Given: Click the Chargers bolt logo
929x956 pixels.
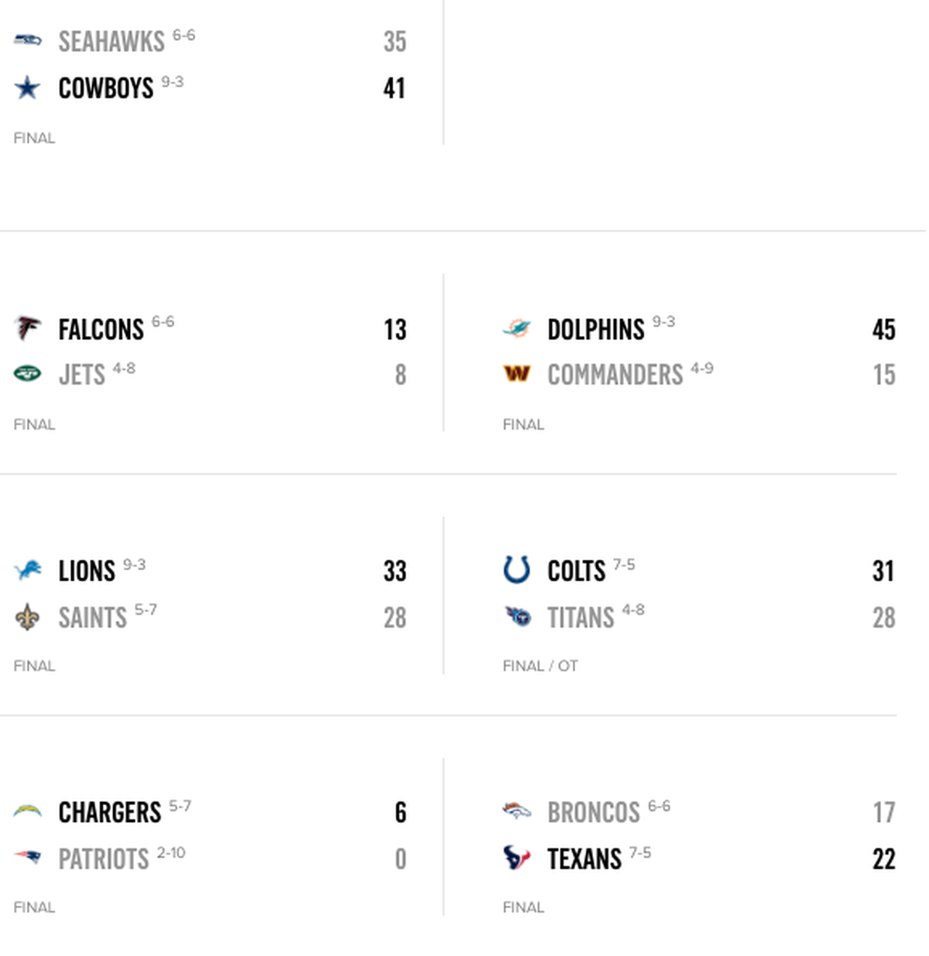Looking at the screenshot, I should pyautogui.click(x=28, y=811).
